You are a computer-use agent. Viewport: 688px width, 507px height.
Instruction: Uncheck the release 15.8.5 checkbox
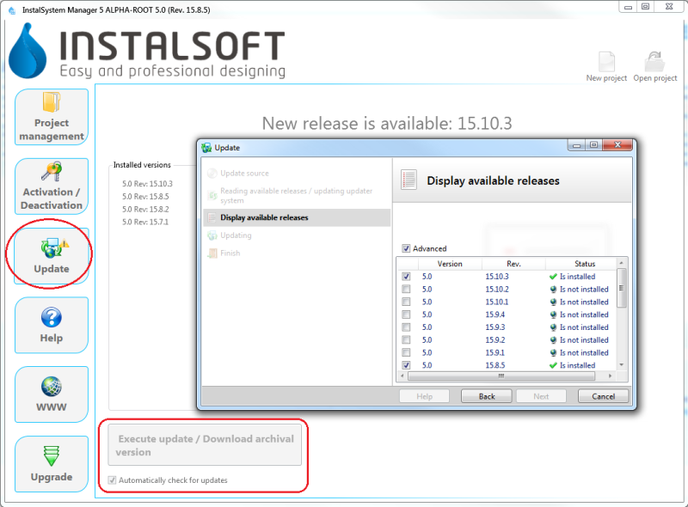406,365
